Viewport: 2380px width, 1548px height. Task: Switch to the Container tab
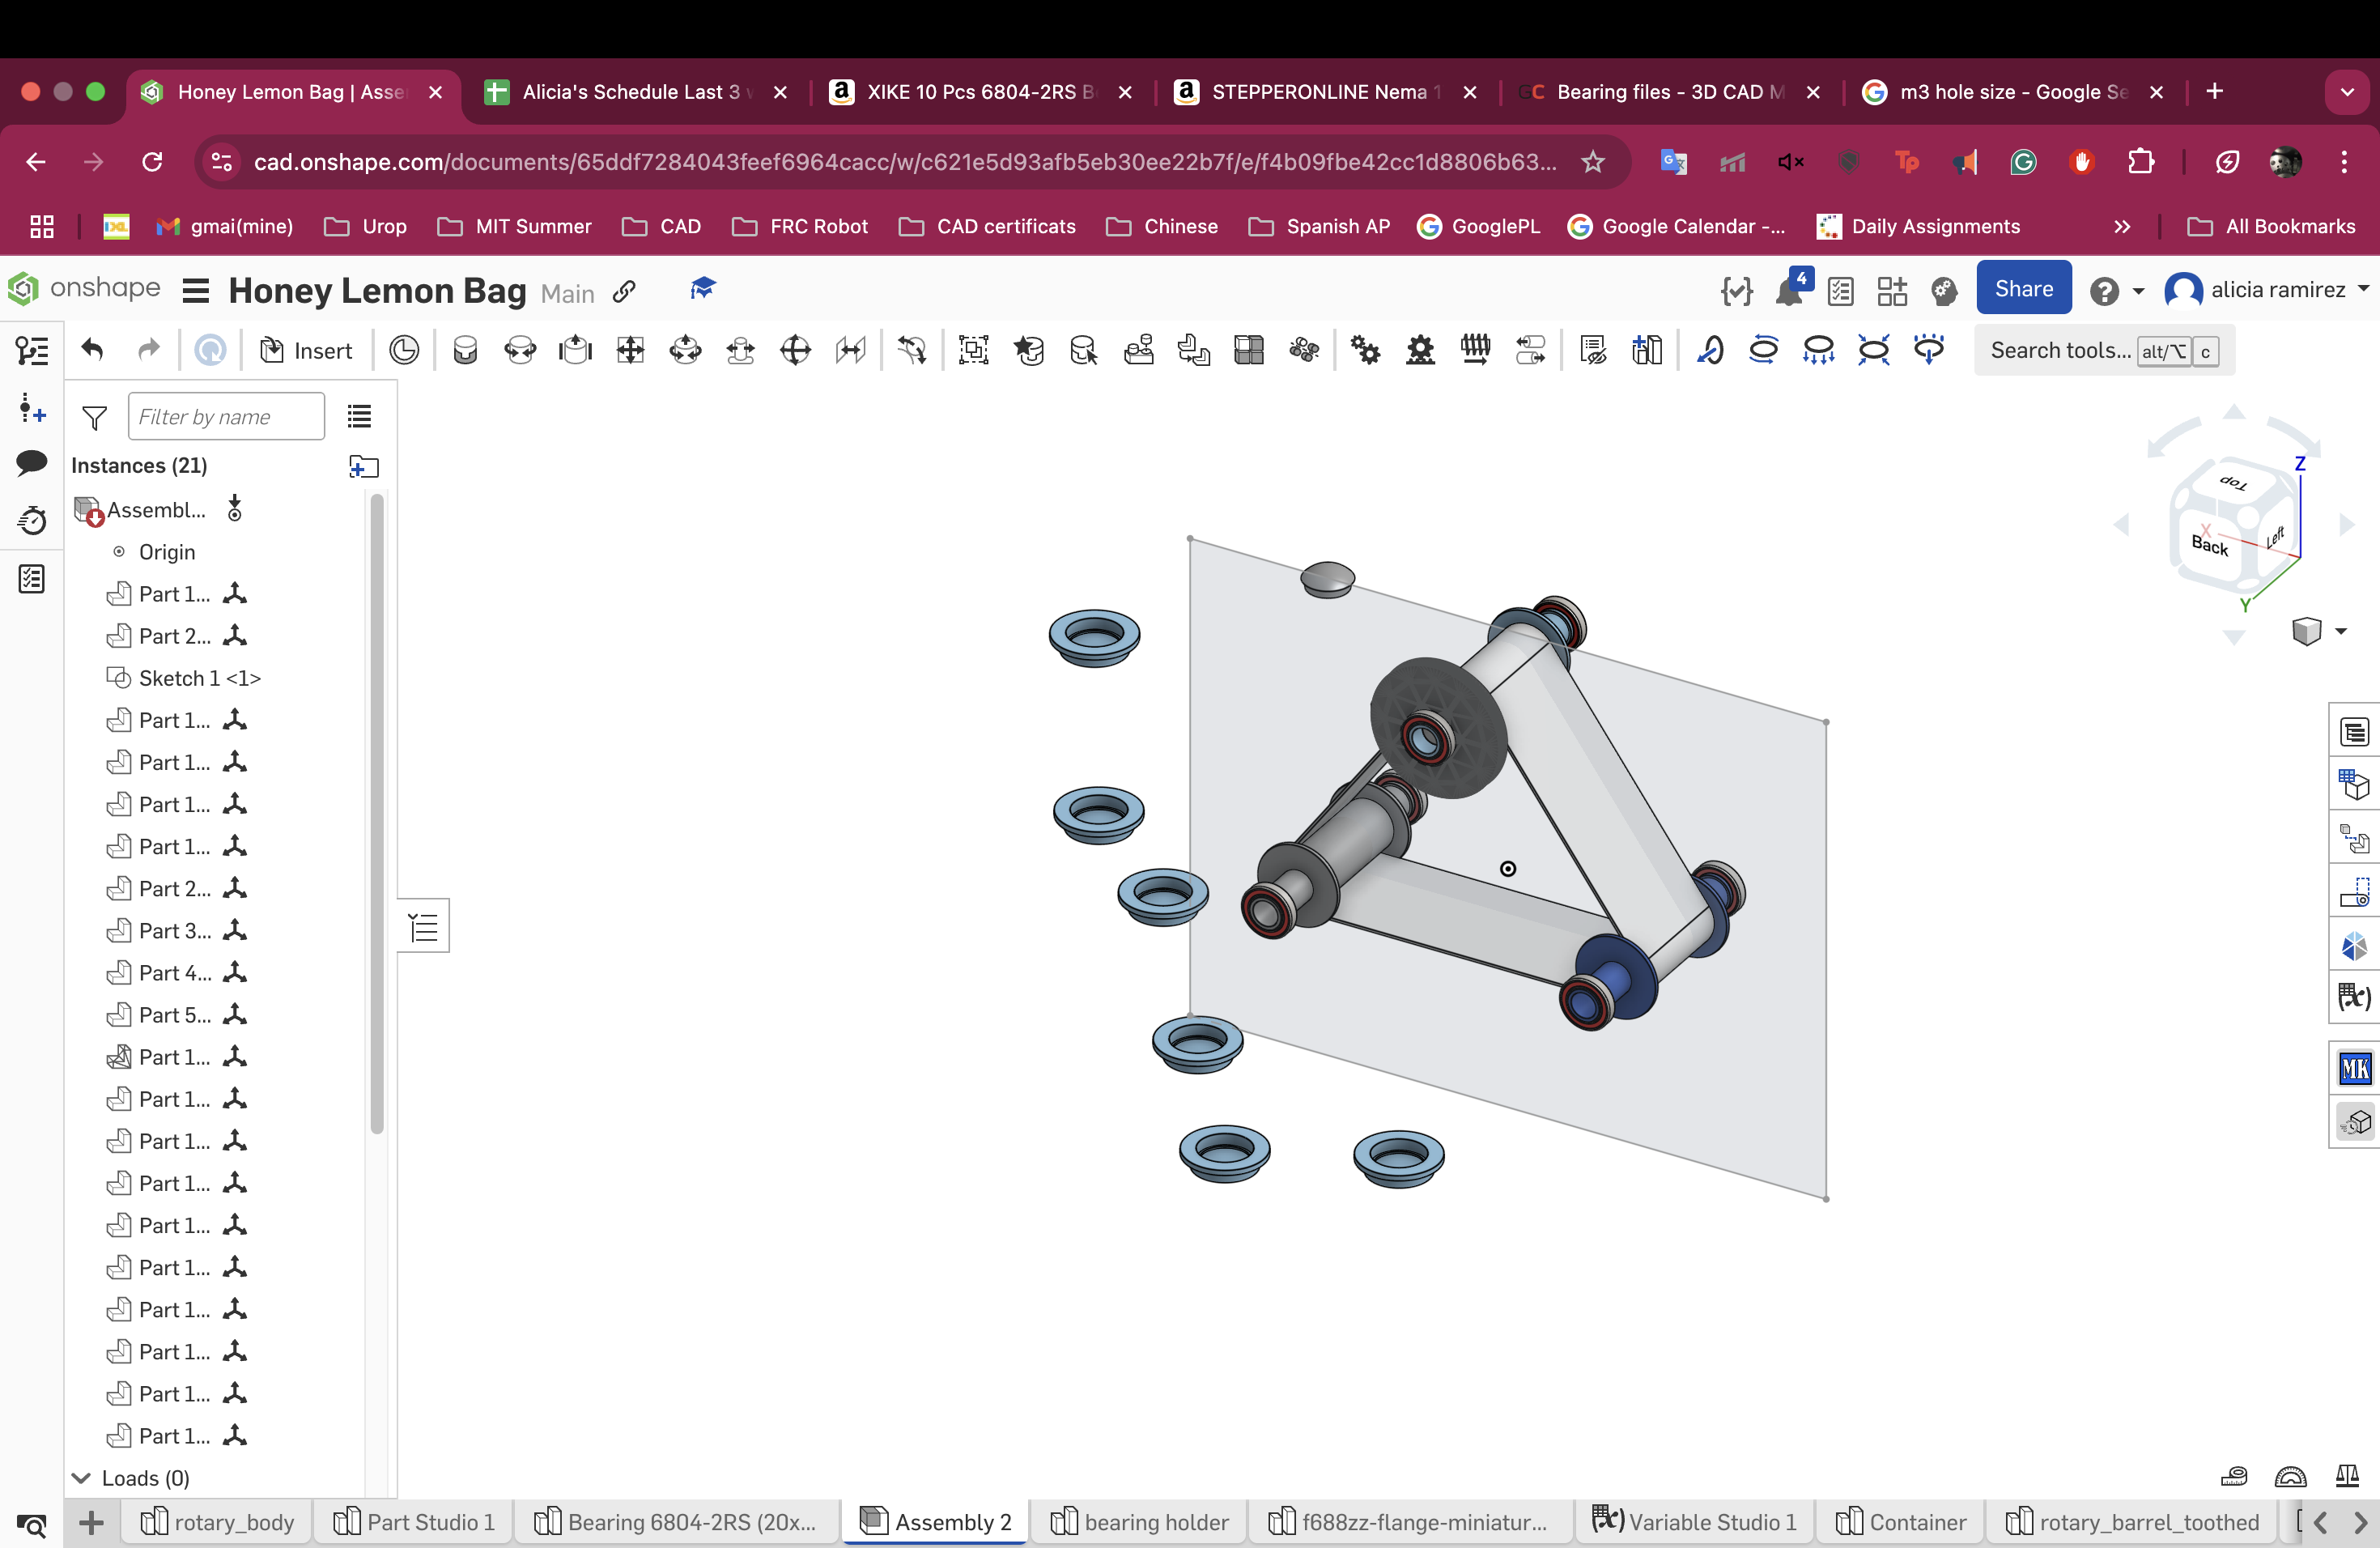click(x=1901, y=1522)
